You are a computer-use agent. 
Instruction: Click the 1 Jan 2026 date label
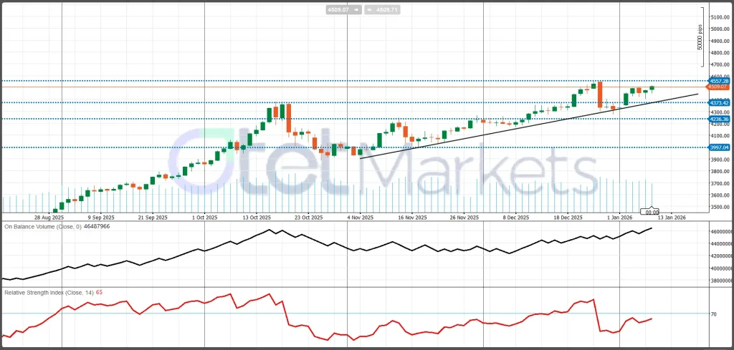point(619,216)
